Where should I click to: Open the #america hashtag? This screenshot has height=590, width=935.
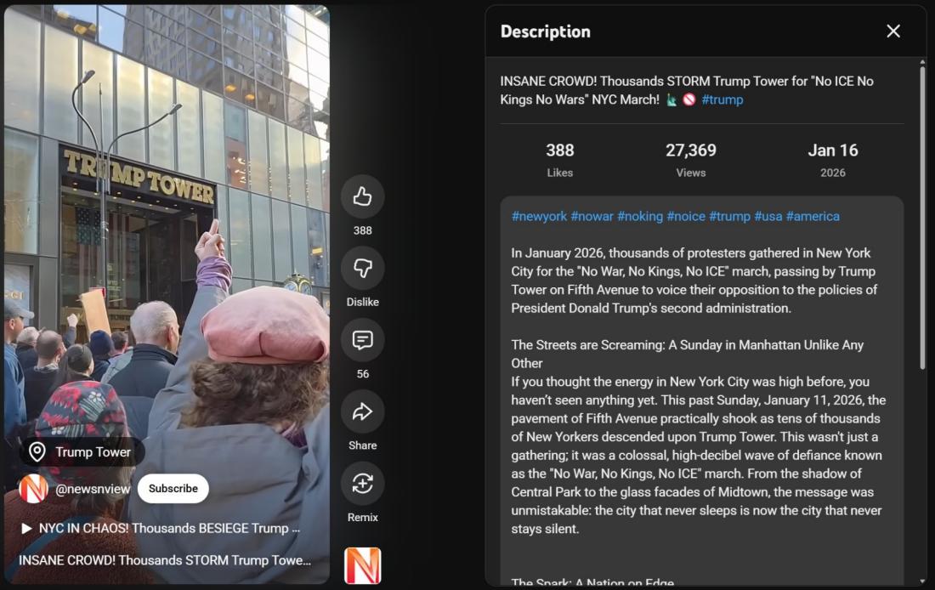tap(812, 216)
